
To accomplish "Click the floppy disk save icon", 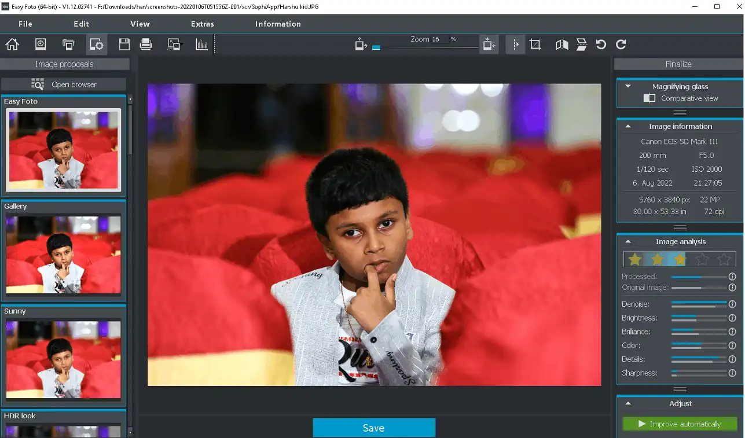I will (x=124, y=45).
